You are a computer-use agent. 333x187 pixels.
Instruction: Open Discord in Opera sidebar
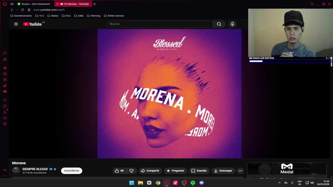coord(5,91)
